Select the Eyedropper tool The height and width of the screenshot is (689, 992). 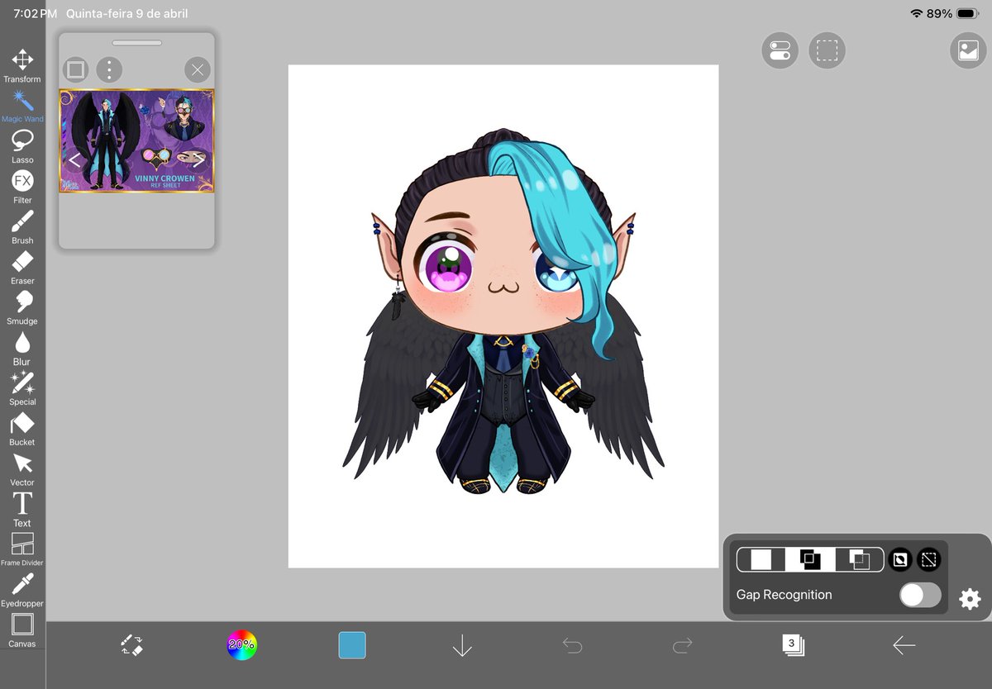(22, 591)
